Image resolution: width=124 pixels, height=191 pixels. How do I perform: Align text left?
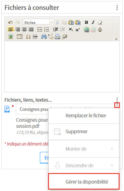point(11,29)
